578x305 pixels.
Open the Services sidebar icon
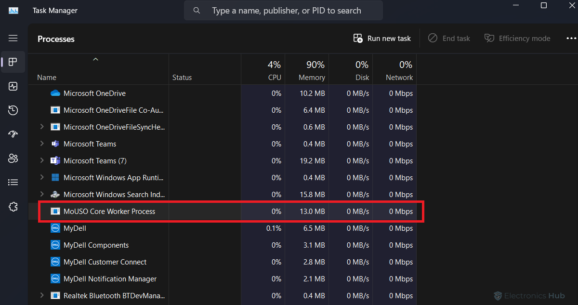click(13, 207)
